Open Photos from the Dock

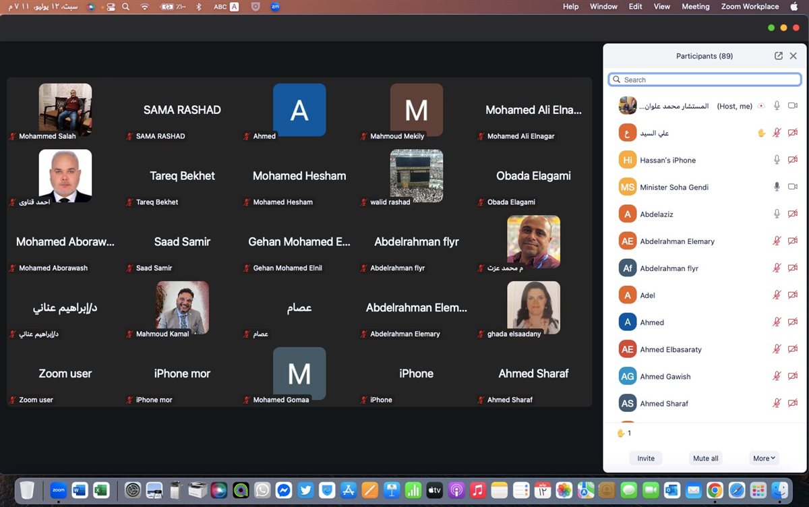(x=564, y=490)
